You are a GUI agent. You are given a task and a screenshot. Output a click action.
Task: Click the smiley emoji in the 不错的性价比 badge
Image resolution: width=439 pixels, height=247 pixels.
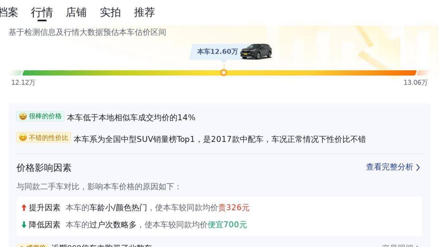[x=23, y=138]
